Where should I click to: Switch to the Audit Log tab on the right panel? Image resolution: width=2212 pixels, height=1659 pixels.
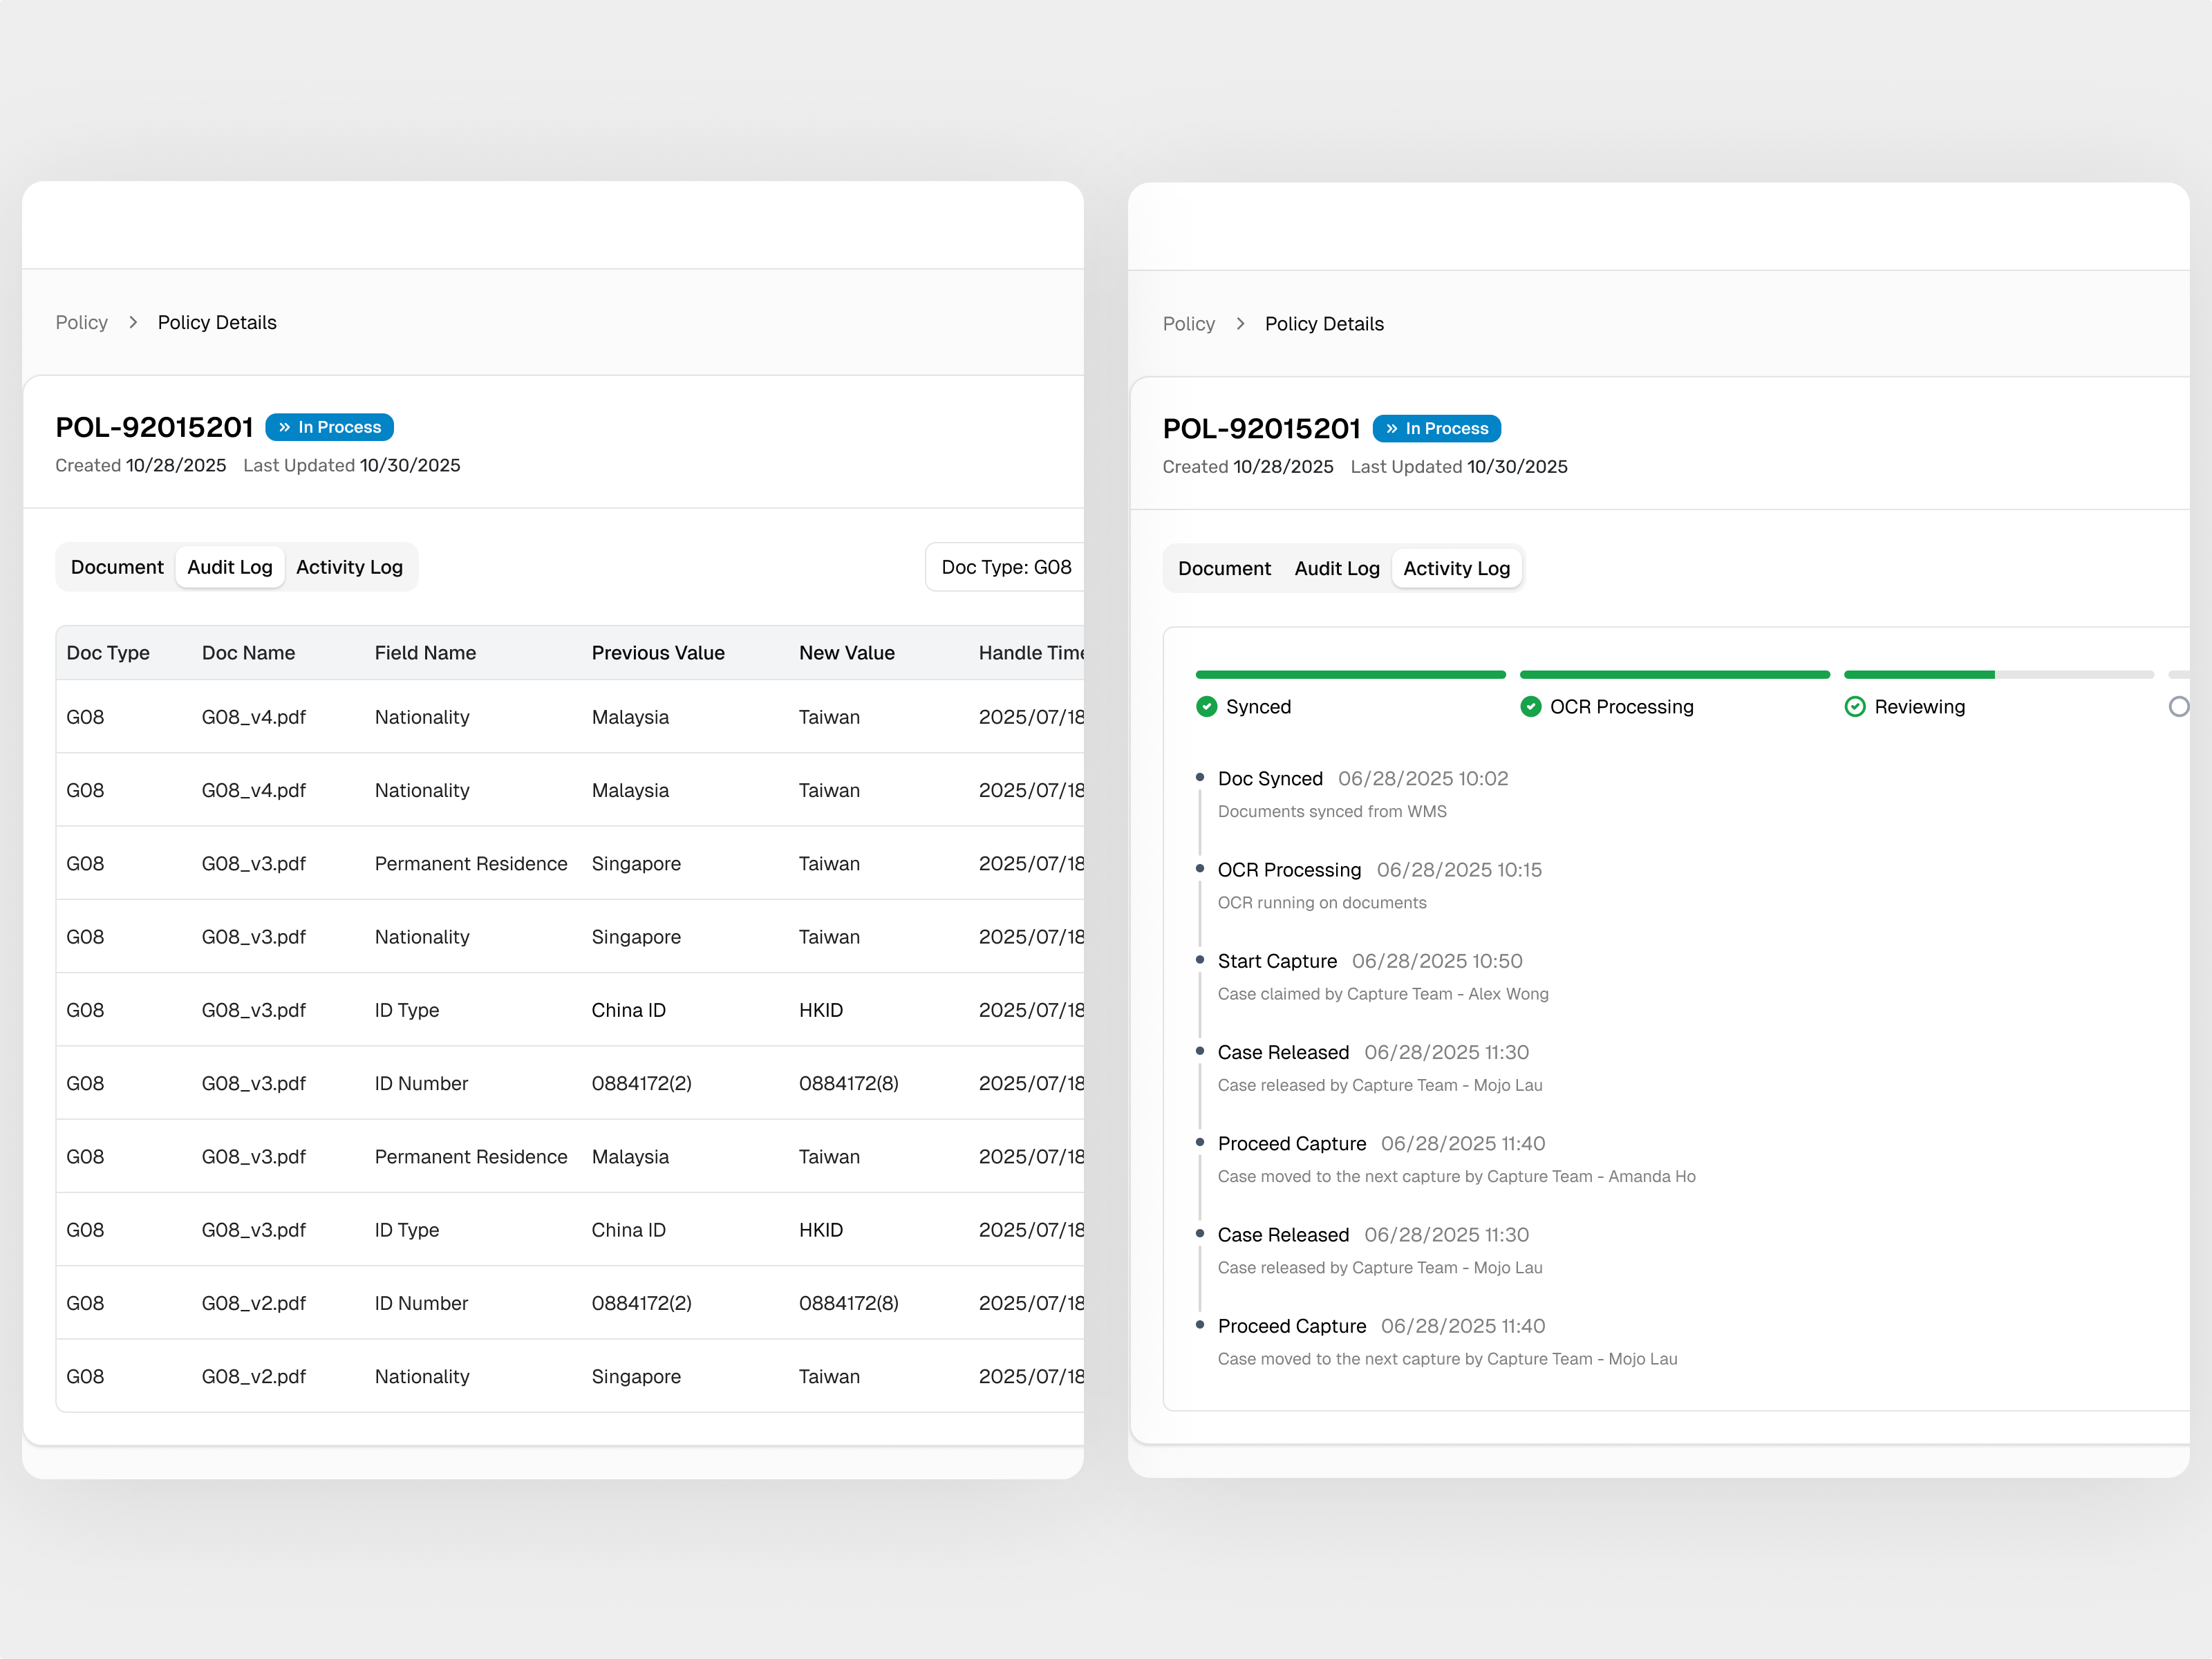1337,568
